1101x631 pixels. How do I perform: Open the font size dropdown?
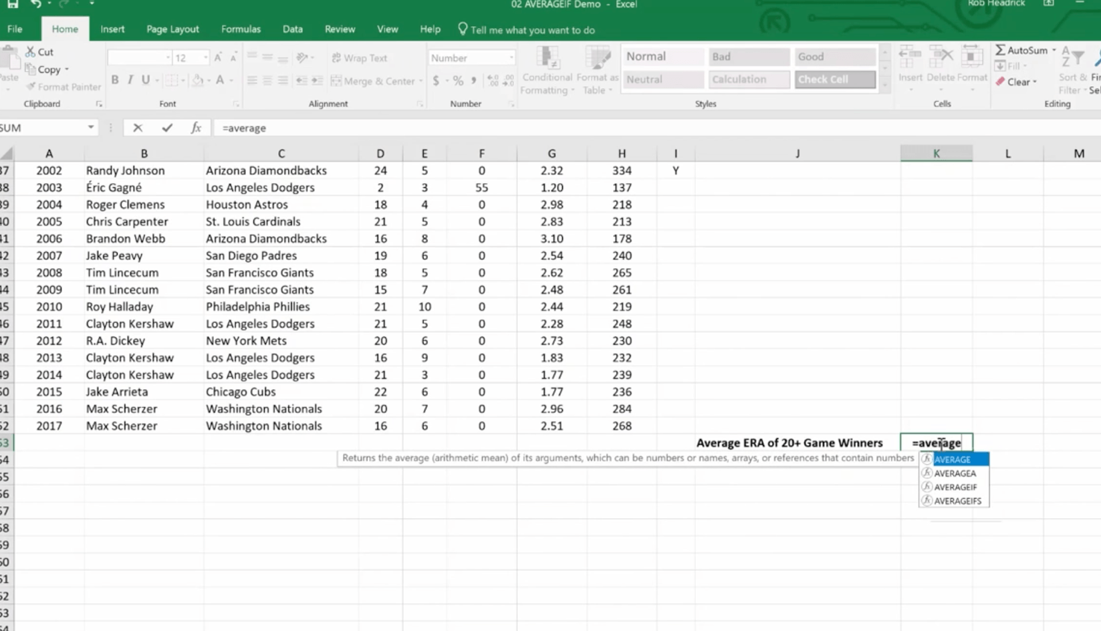[x=205, y=58]
